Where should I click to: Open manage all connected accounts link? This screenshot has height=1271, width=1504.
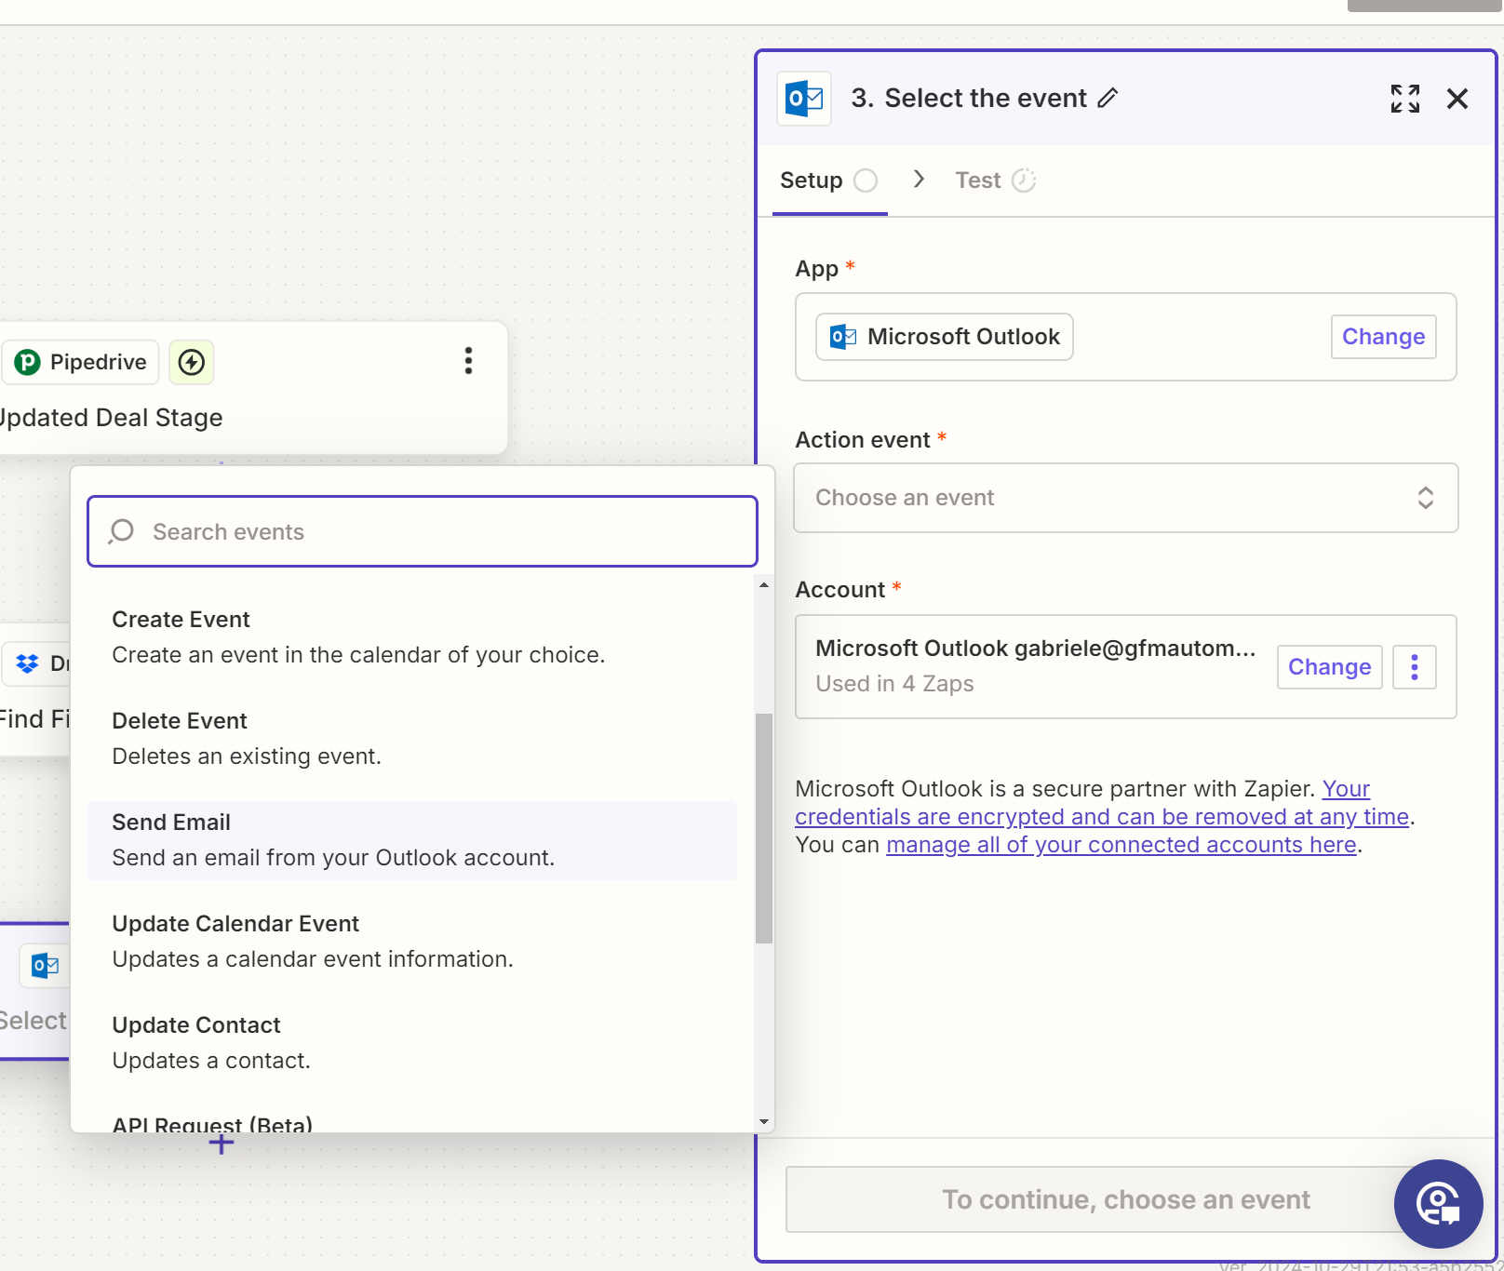1121,845
